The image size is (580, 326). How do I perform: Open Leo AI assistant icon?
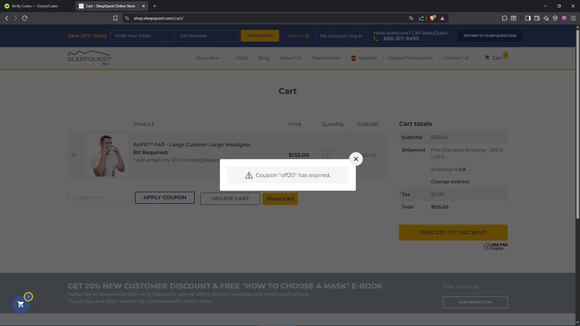(546, 18)
